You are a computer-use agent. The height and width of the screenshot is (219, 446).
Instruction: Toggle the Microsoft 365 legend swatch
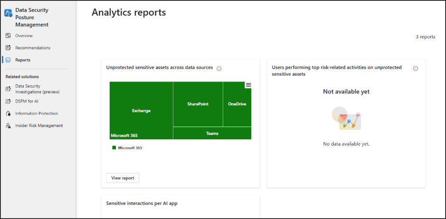[114, 148]
